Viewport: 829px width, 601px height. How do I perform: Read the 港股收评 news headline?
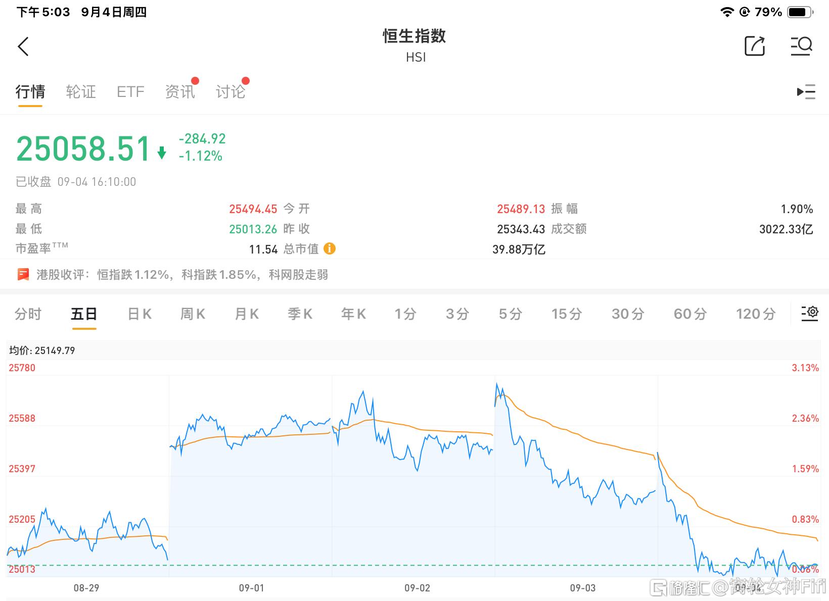pos(182,275)
